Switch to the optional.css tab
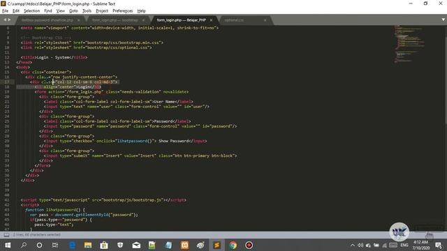Viewport: 447px width, 251px height. pos(234,20)
